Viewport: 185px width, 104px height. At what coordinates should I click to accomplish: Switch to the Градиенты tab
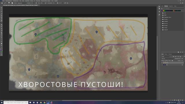[x=171, y=6]
